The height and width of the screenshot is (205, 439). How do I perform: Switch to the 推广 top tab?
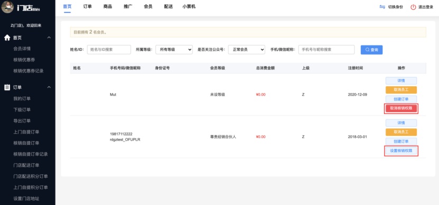(x=127, y=6)
